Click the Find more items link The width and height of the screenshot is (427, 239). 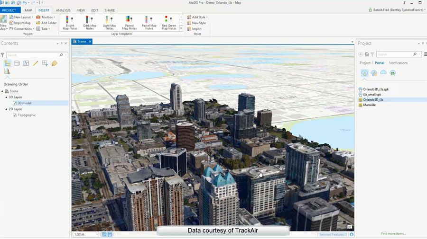pos(393,234)
